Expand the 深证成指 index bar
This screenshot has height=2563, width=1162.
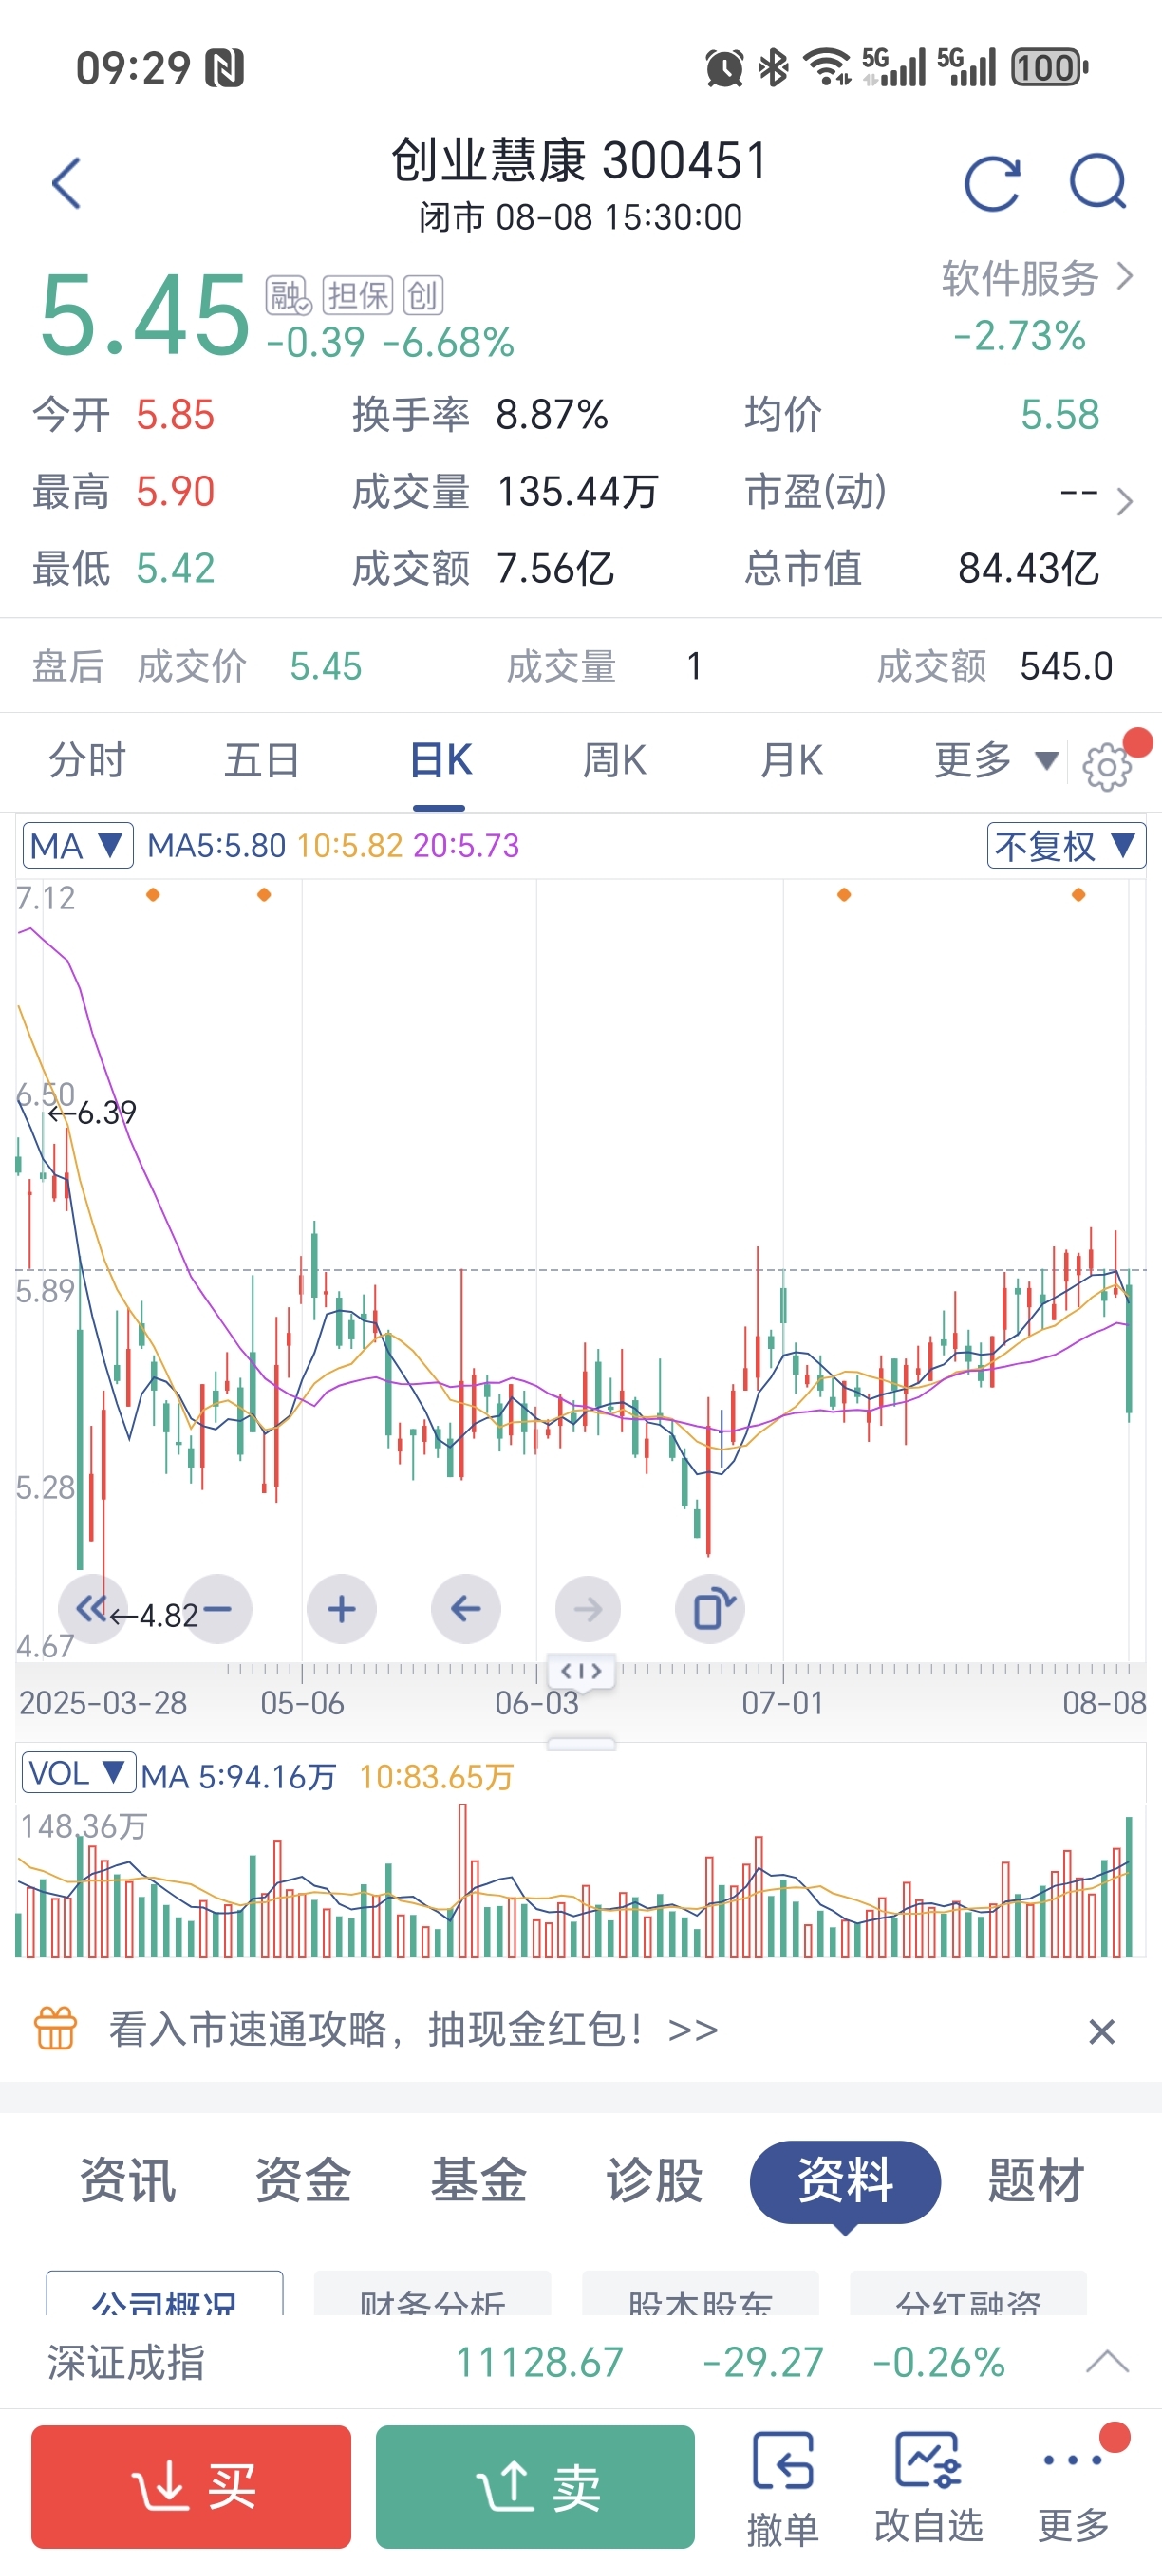pos(1106,2361)
